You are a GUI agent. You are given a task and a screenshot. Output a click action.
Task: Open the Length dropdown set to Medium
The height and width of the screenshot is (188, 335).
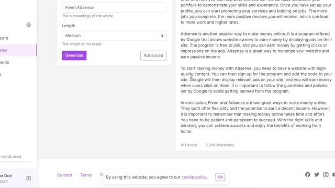(114, 36)
